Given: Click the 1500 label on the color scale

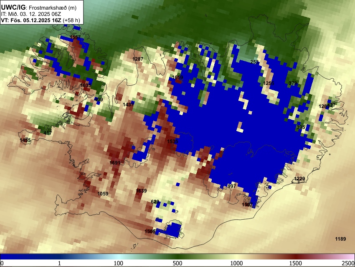Looking at the screenshot, I should coord(296,263).
